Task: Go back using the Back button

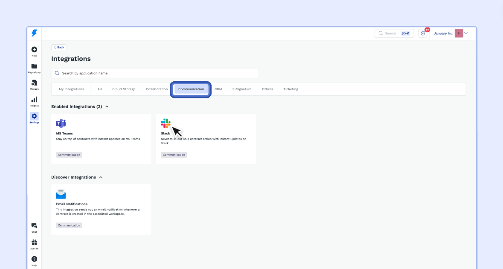Action: click(x=59, y=47)
